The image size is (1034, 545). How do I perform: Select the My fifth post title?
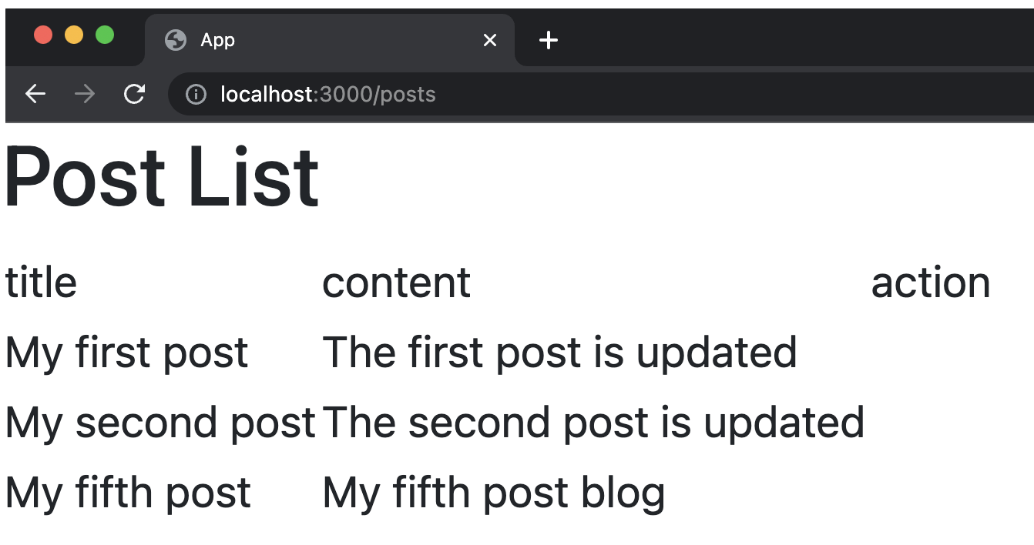click(128, 493)
